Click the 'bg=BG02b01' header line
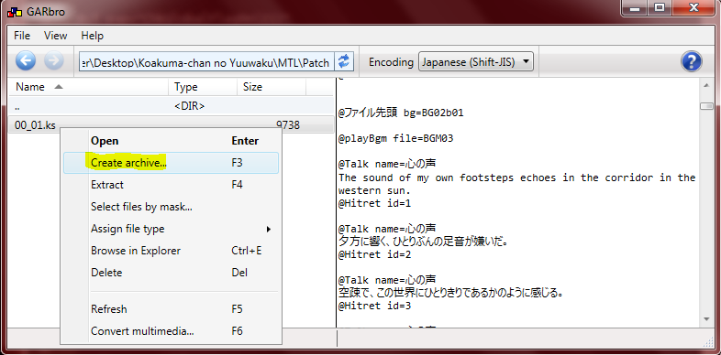721x355 pixels. point(401,113)
